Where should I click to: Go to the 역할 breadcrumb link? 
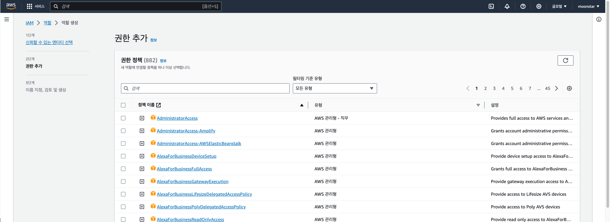pos(47,23)
